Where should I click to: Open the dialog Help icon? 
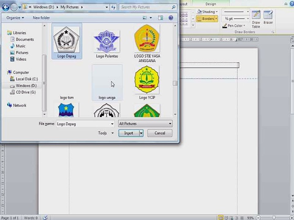[171, 18]
